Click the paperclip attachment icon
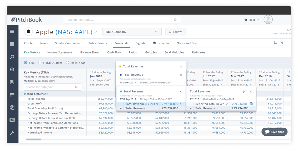The height and width of the screenshot is (151, 300). pos(282,42)
